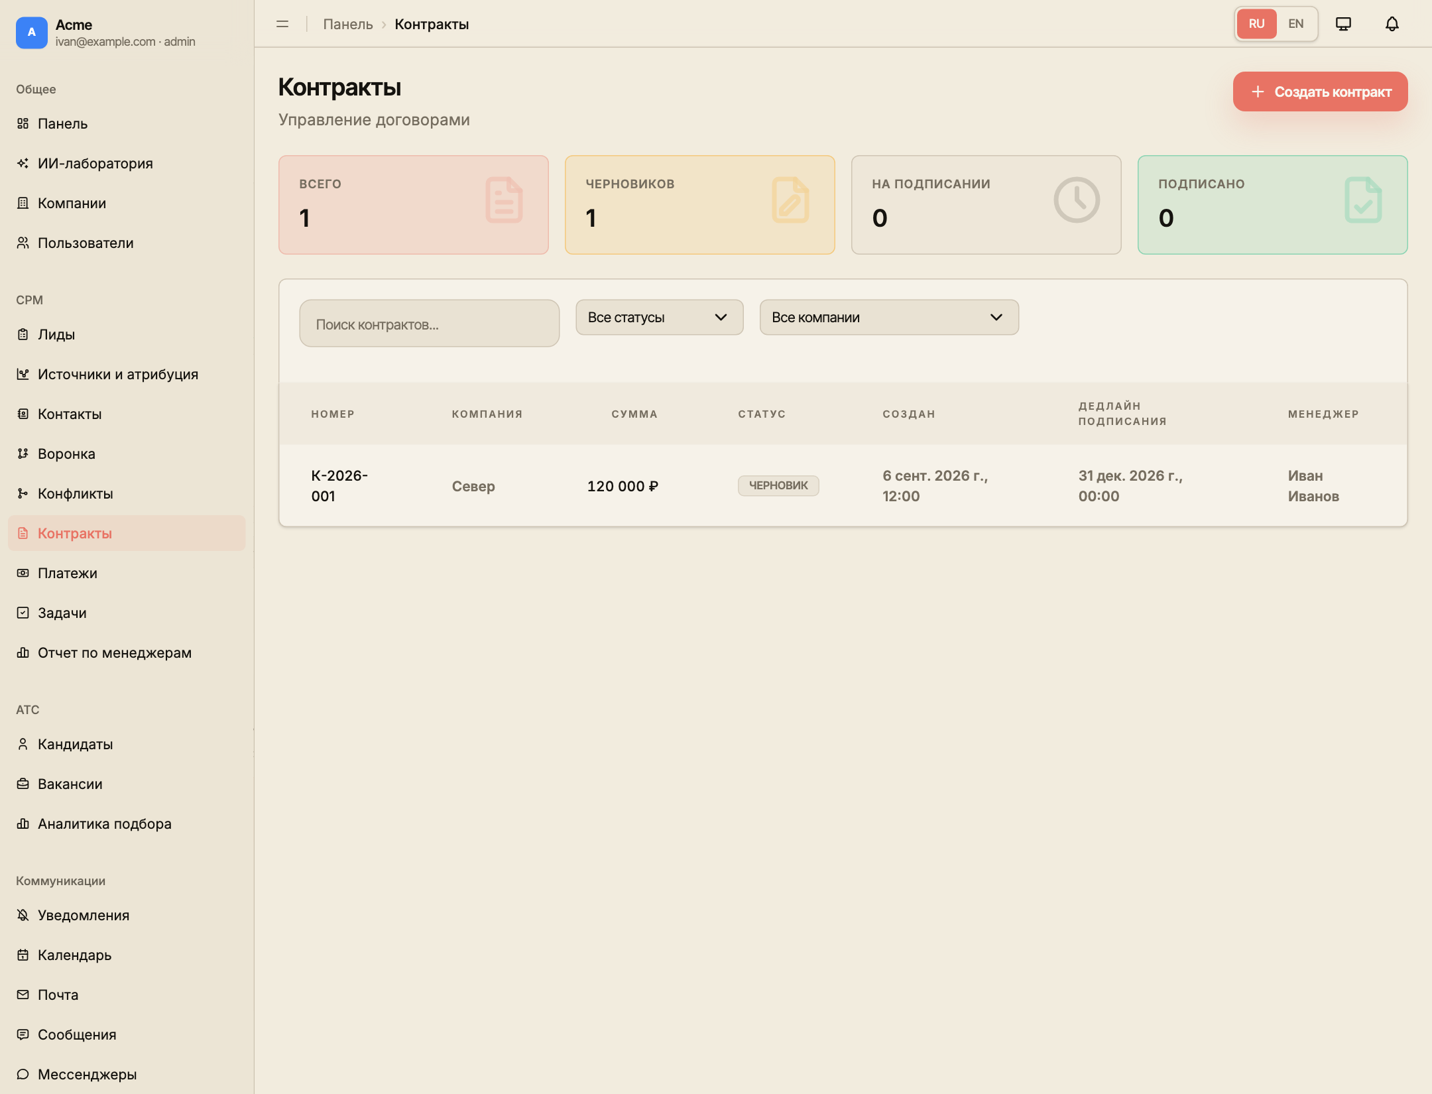The width and height of the screenshot is (1432, 1094).
Task: Toggle the sidebar collapse icon
Action: pos(282,24)
